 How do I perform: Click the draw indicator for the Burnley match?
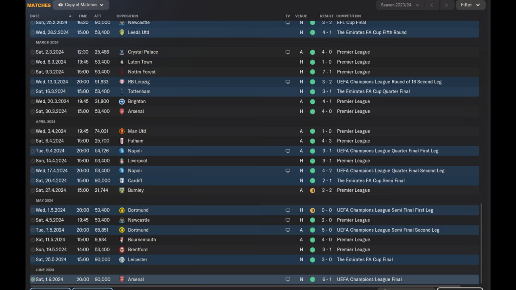click(x=312, y=191)
